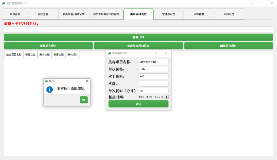Open the 系统设置 tab

click(x=229, y=14)
